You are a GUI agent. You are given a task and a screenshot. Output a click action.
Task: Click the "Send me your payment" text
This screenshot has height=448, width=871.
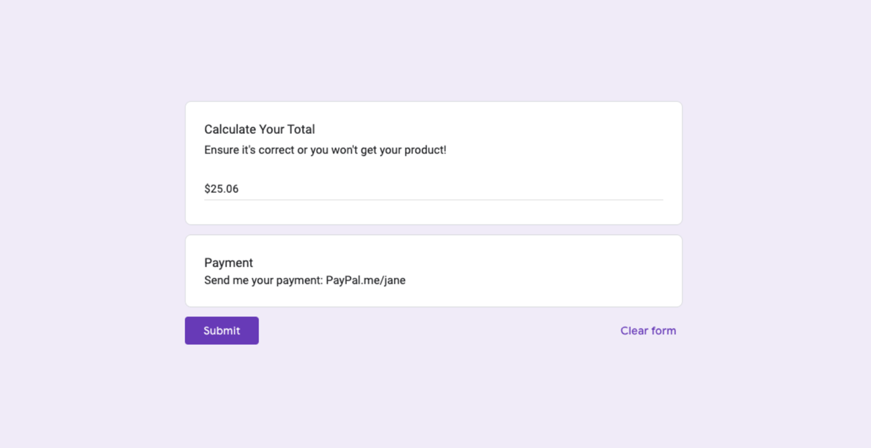click(264, 280)
